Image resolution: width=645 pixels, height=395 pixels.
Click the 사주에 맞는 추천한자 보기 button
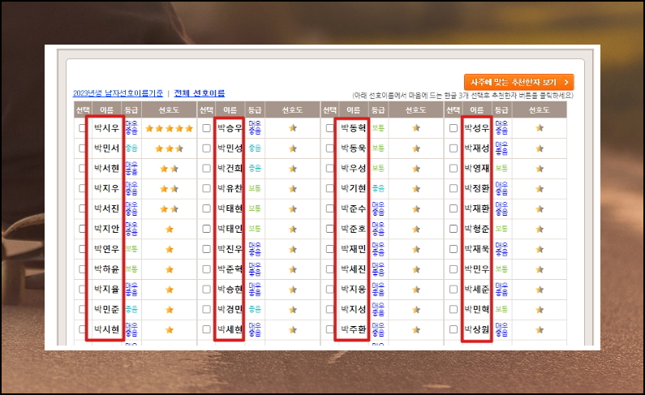[x=518, y=82]
